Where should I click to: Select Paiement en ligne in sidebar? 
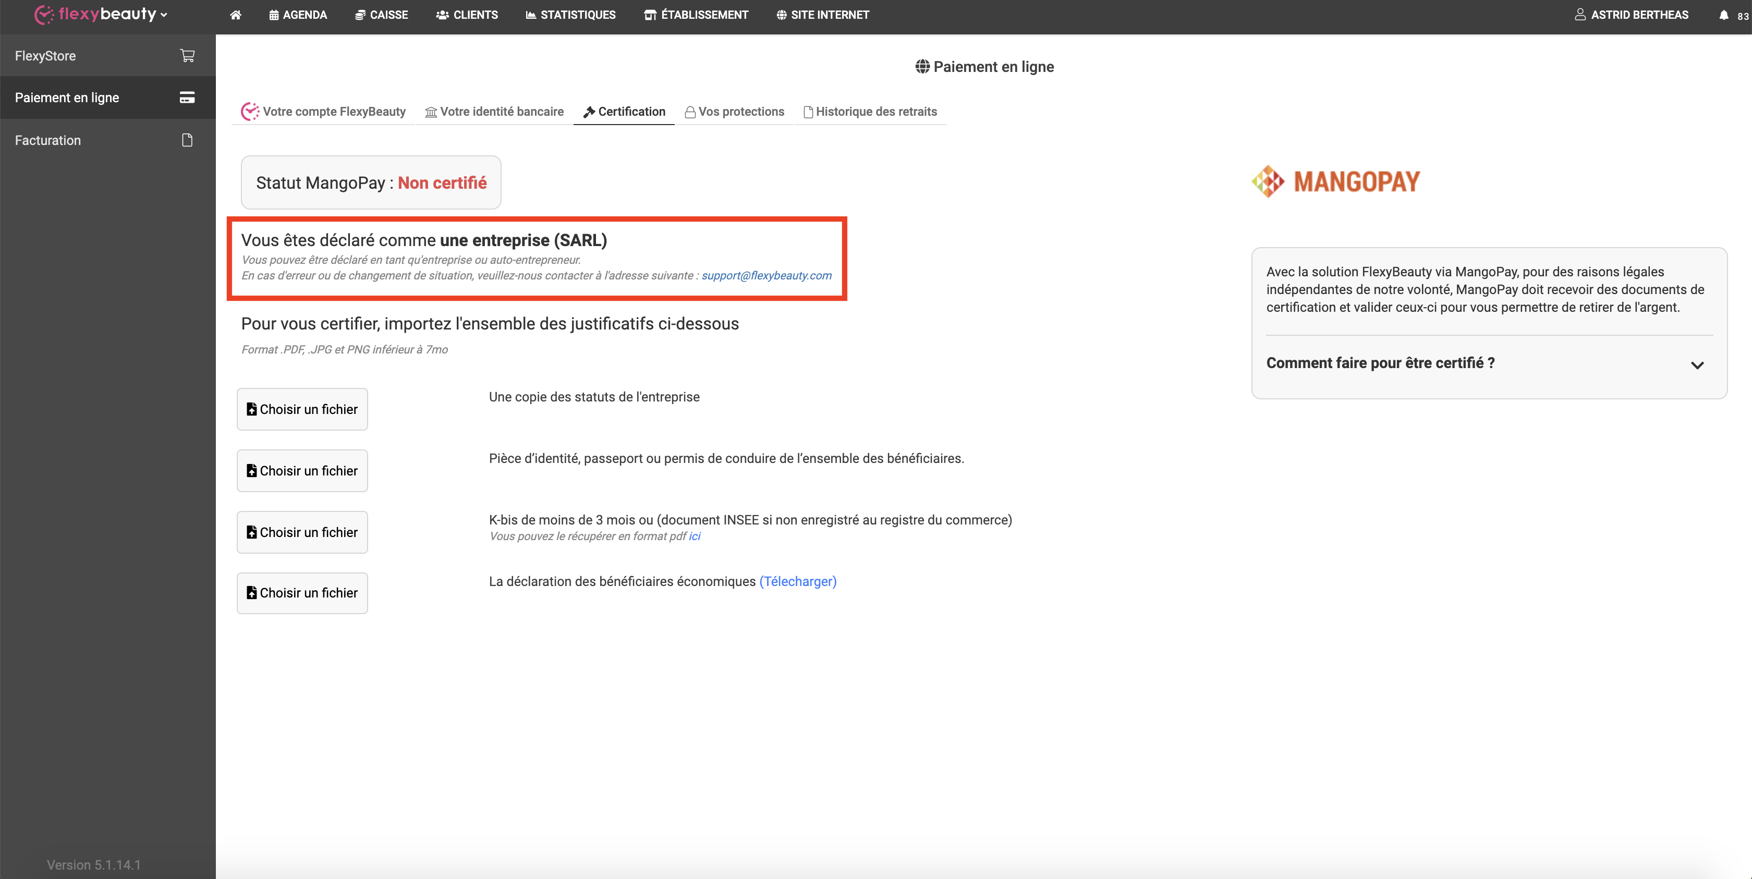[x=107, y=97]
